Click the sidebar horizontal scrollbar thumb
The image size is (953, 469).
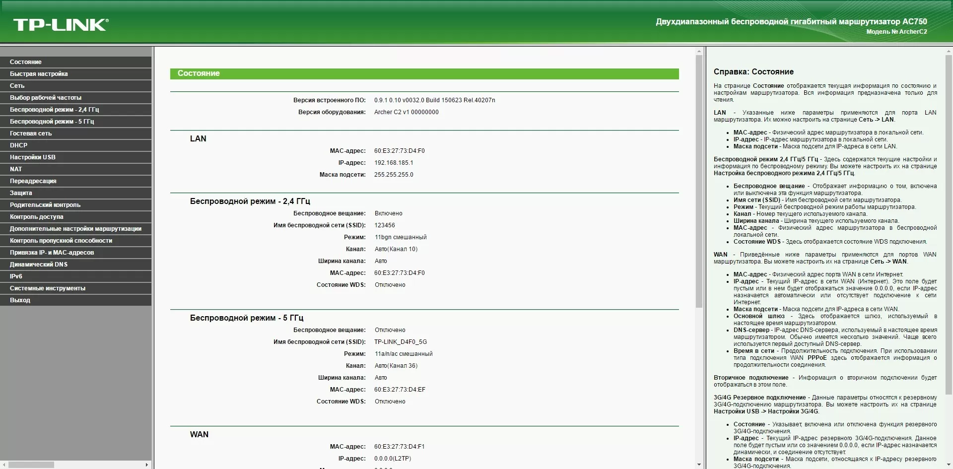pos(31,465)
